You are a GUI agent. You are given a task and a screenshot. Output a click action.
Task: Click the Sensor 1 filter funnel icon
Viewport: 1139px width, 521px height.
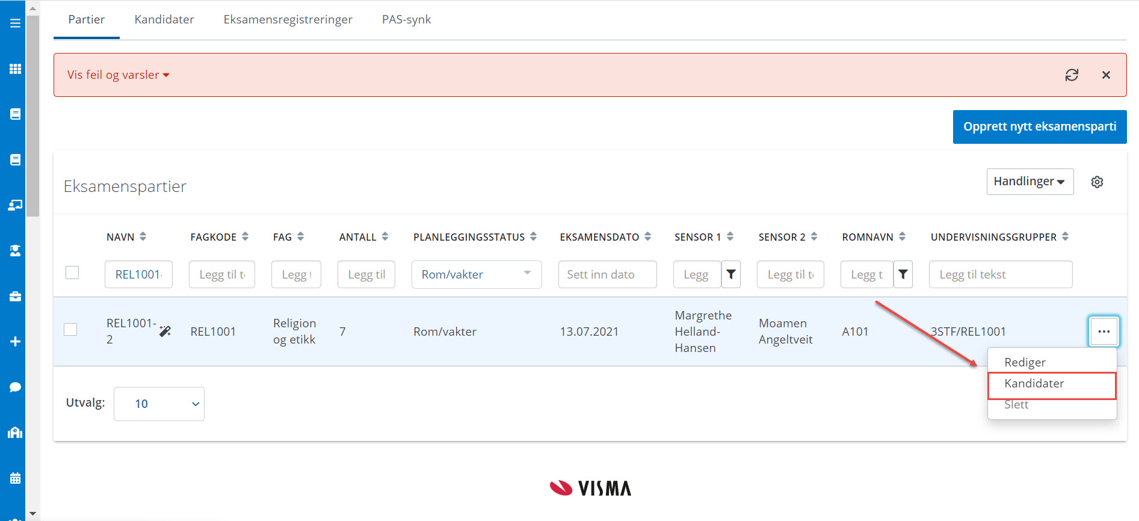coord(730,274)
